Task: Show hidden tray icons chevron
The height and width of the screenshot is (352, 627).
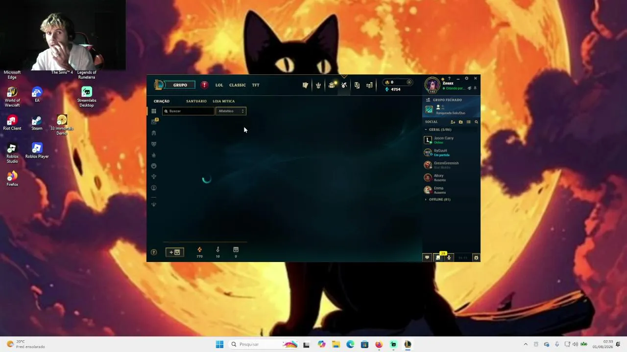Action: pyautogui.click(x=526, y=344)
